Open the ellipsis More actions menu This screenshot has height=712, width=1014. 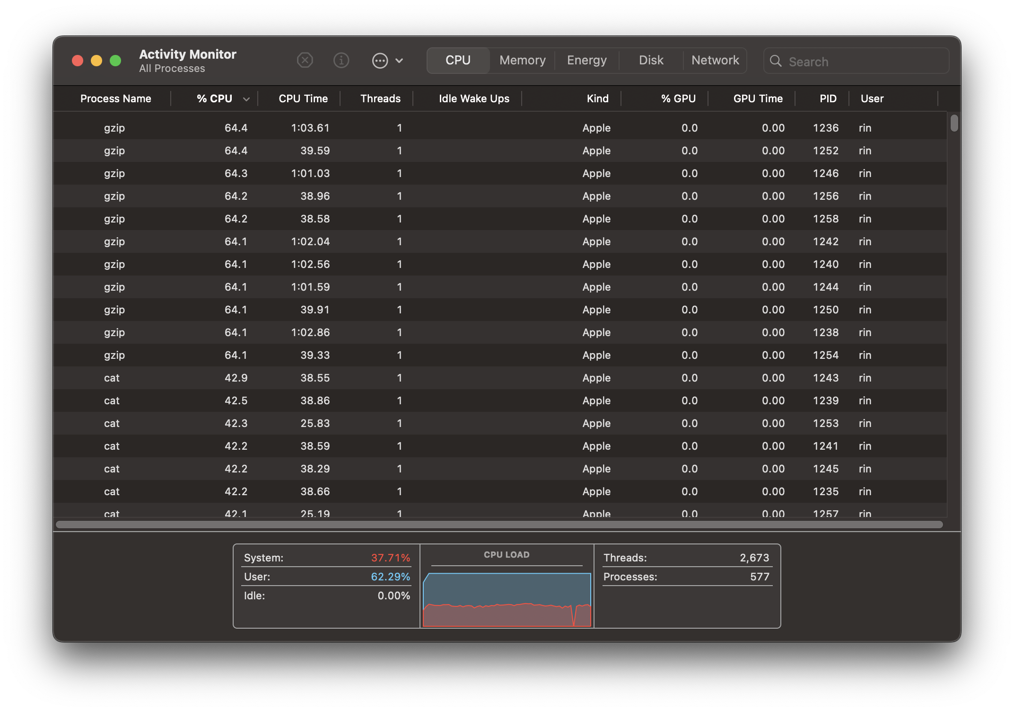387,61
